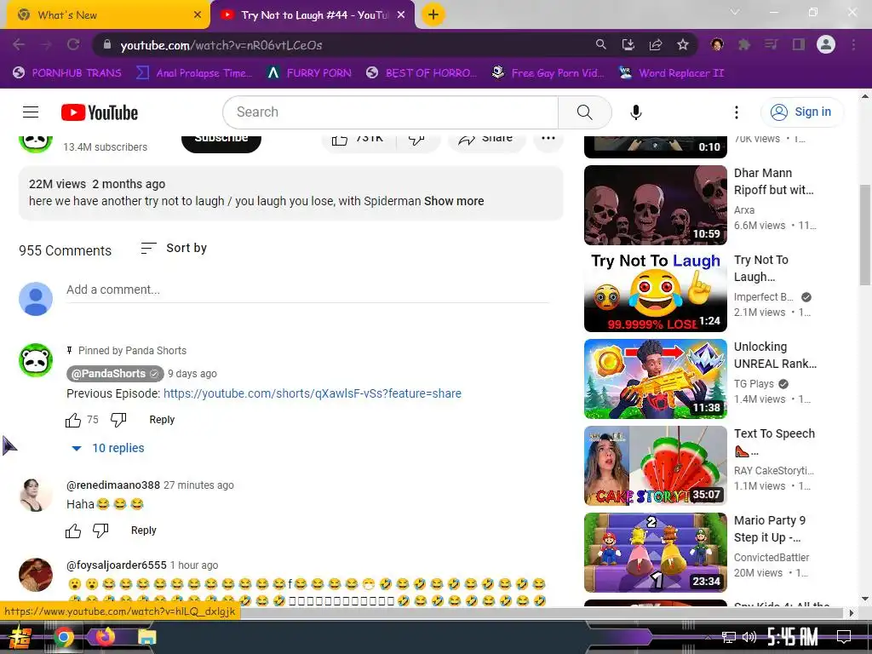872x654 pixels.
Task: Click the share page icon in address bar
Action: [x=656, y=44]
